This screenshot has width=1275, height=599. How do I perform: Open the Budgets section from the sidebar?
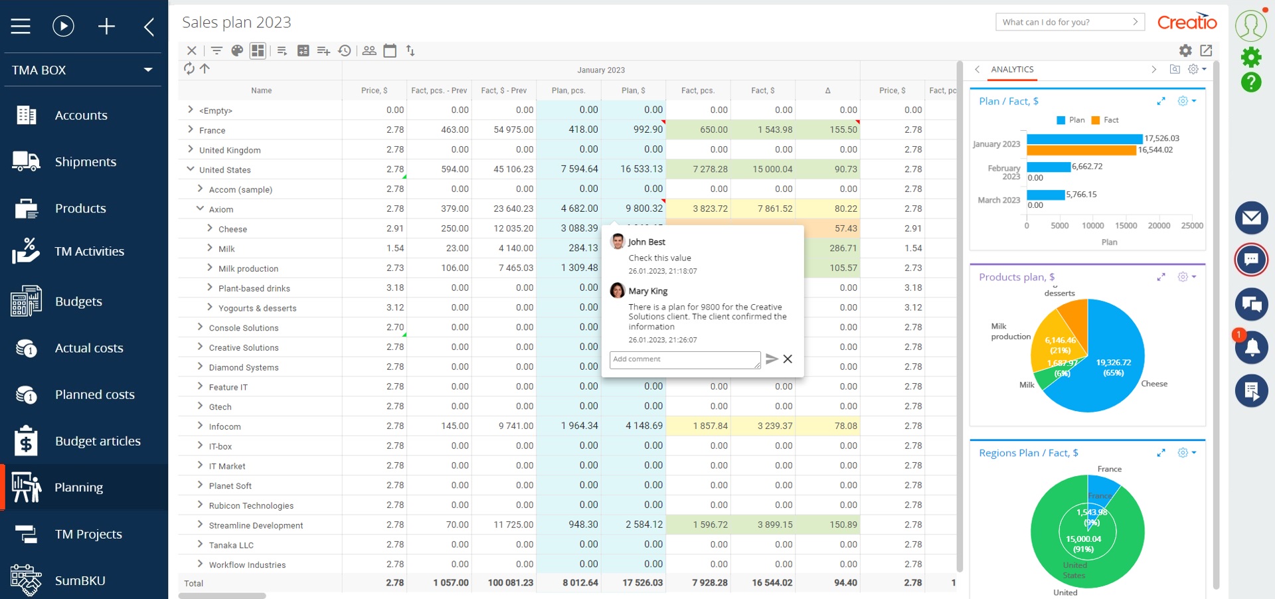(x=78, y=301)
